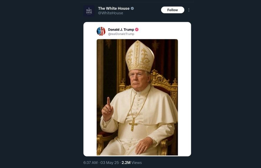Click the word Views after the count
This screenshot has height=168, width=261.
coord(137,162)
